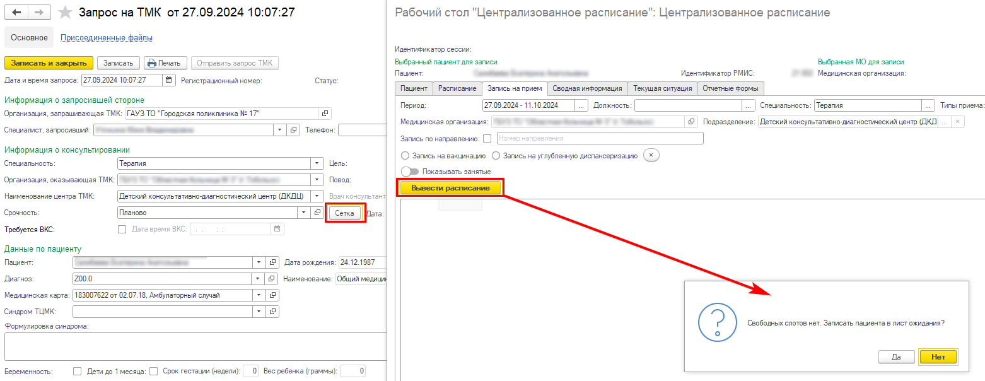Screen dimensions: 985x381
Task: Clear the Подразделение field with X
Action: click(x=957, y=122)
